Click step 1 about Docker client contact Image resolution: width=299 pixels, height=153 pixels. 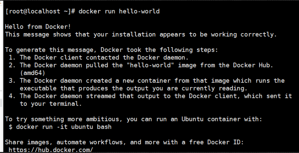101,57
